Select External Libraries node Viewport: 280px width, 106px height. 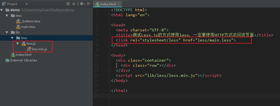click(24, 60)
